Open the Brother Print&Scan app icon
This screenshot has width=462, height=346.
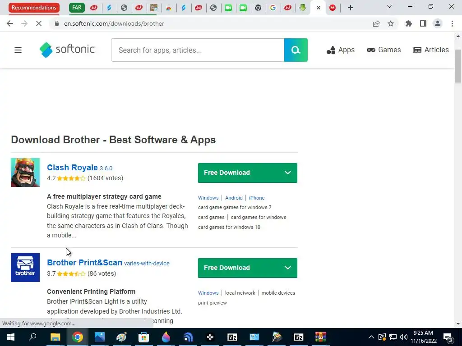click(25, 268)
